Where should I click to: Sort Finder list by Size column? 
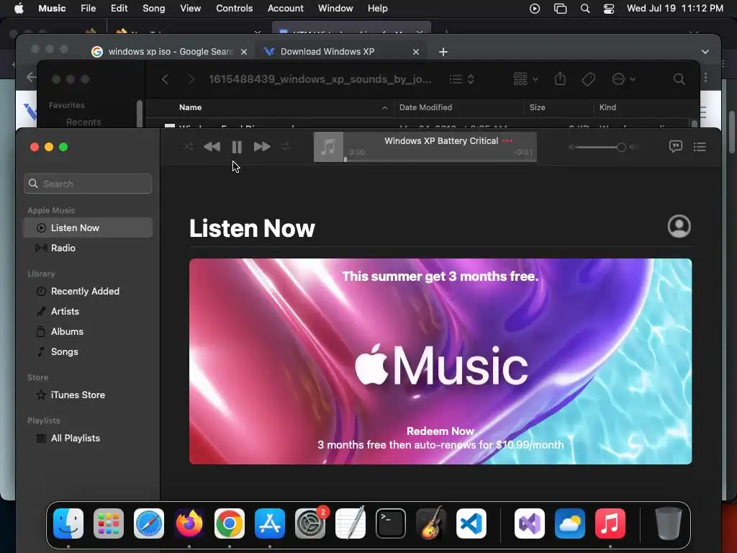click(x=559, y=108)
